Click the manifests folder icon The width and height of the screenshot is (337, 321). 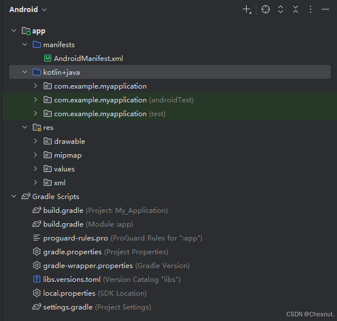(x=37, y=44)
